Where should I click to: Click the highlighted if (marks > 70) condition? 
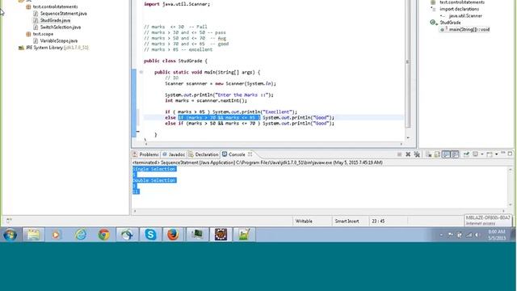click(219, 117)
